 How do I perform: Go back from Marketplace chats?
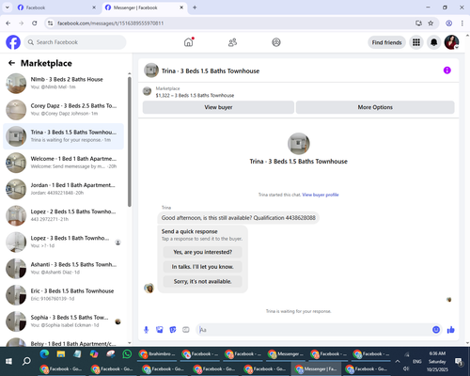pyautogui.click(x=11, y=63)
